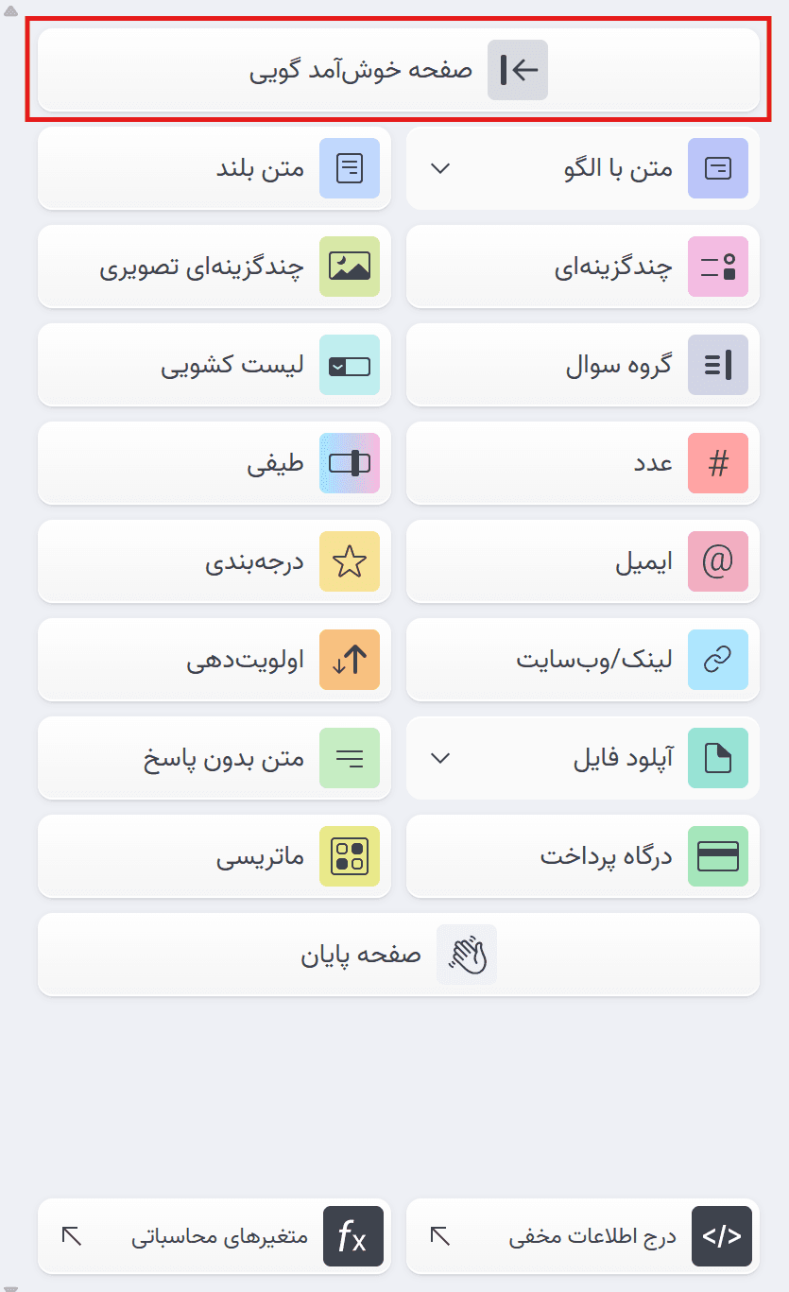Image resolution: width=789 pixels, height=1292 pixels.
Task: Select the متغیرهای محاسباتی fx icon
Action: [x=353, y=1236]
